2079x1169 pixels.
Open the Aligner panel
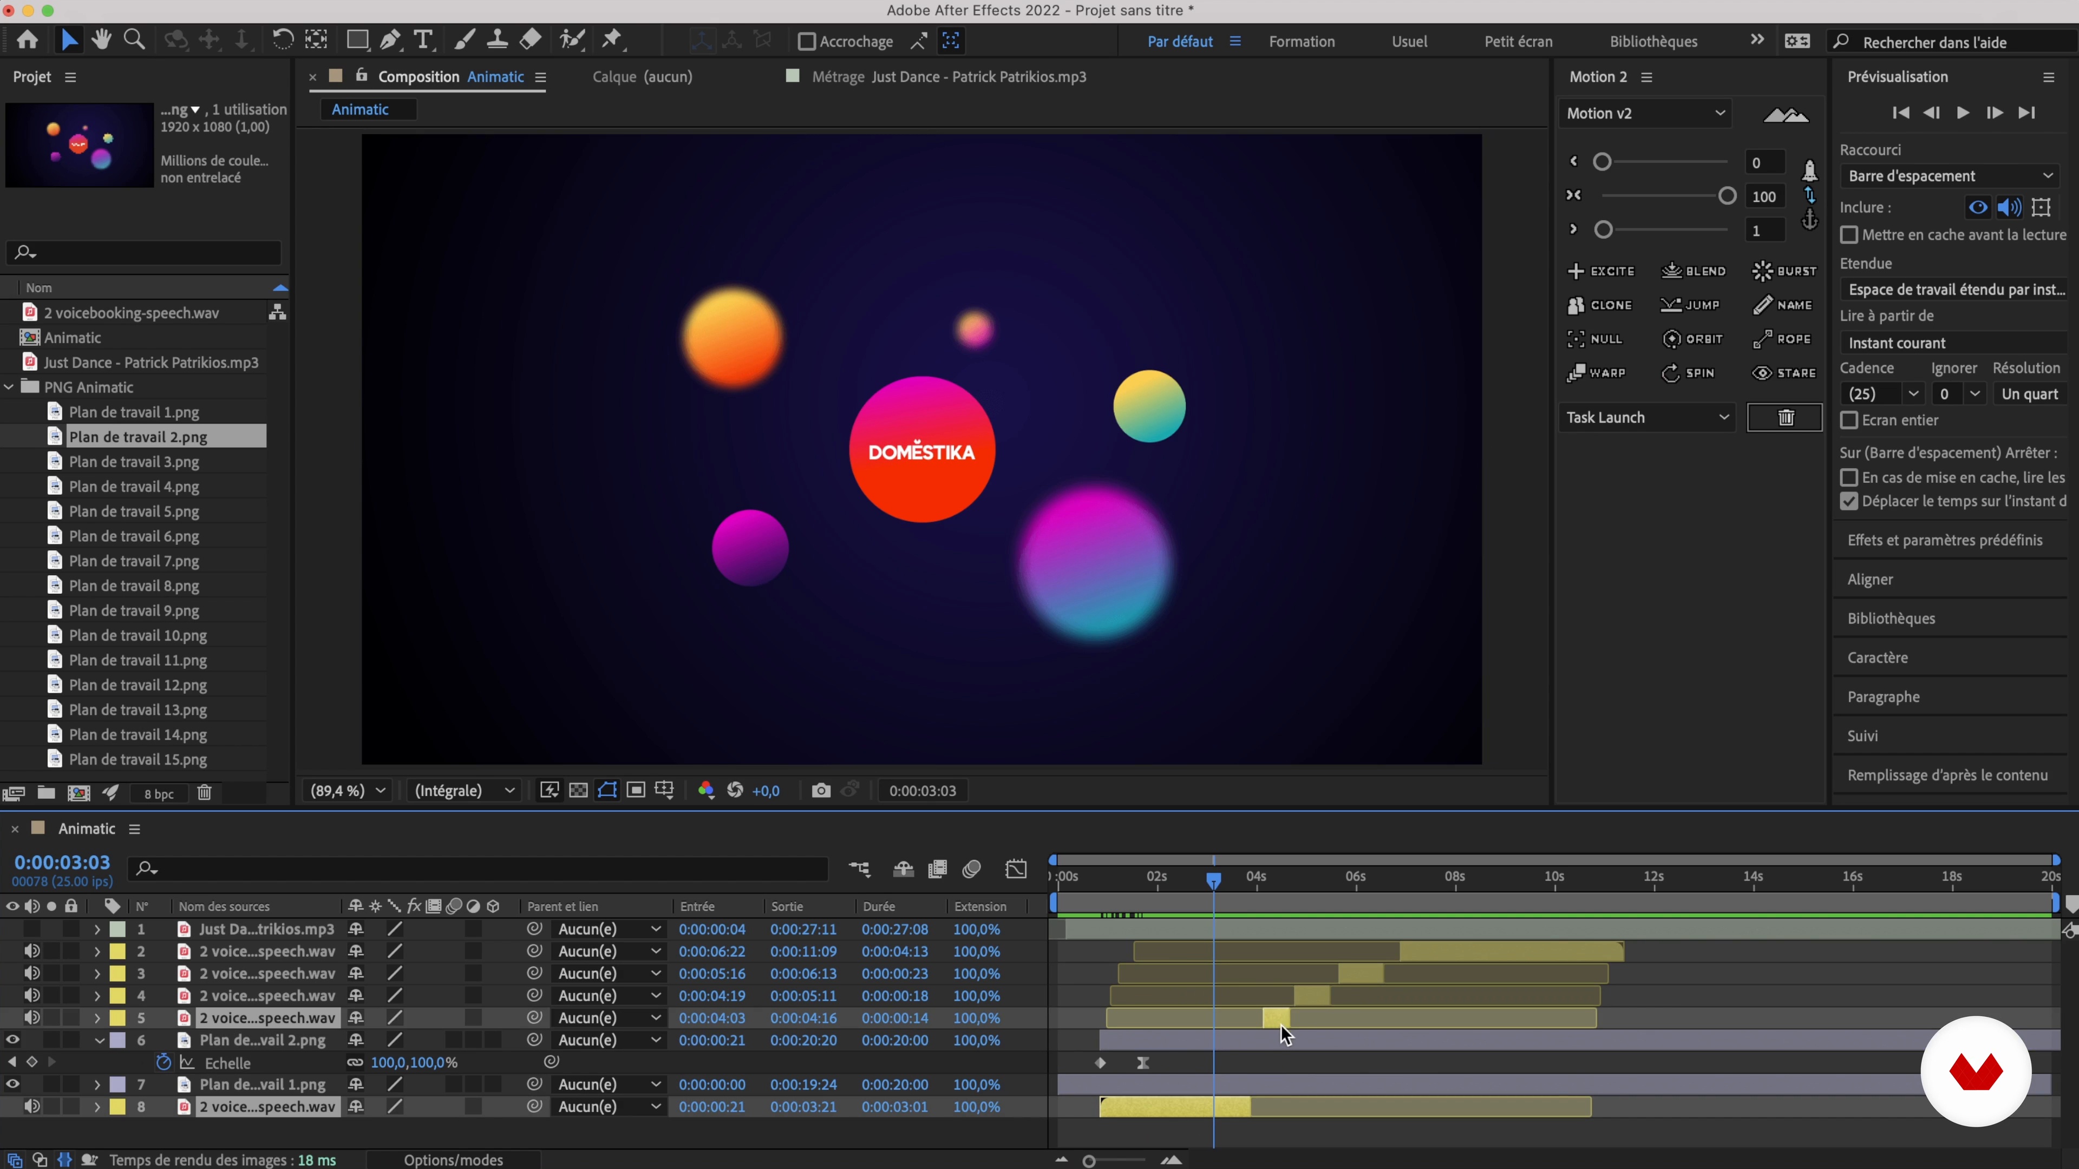pos(1870,579)
